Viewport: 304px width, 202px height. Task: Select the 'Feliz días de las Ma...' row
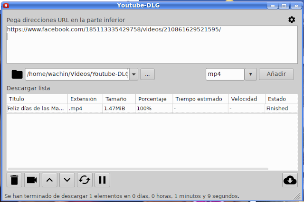(x=152, y=109)
